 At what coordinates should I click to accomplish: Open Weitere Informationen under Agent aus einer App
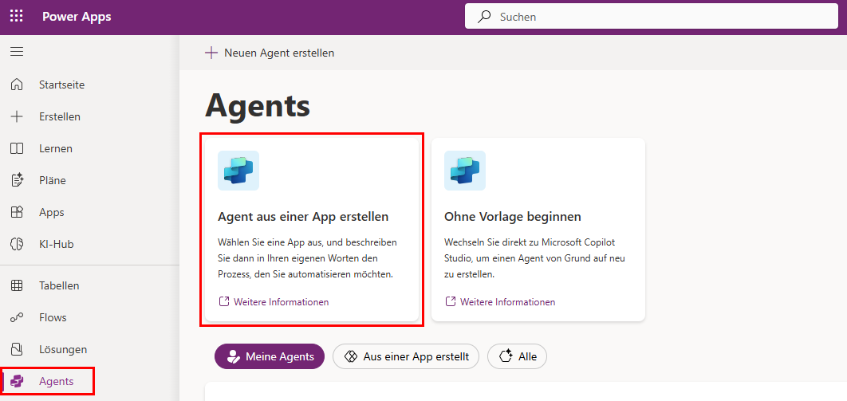[x=281, y=301]
